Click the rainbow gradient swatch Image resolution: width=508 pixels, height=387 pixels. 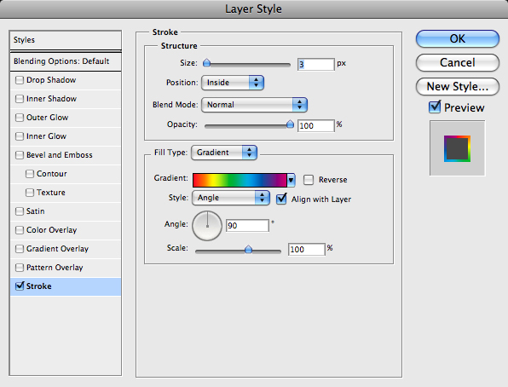point(240,180)
